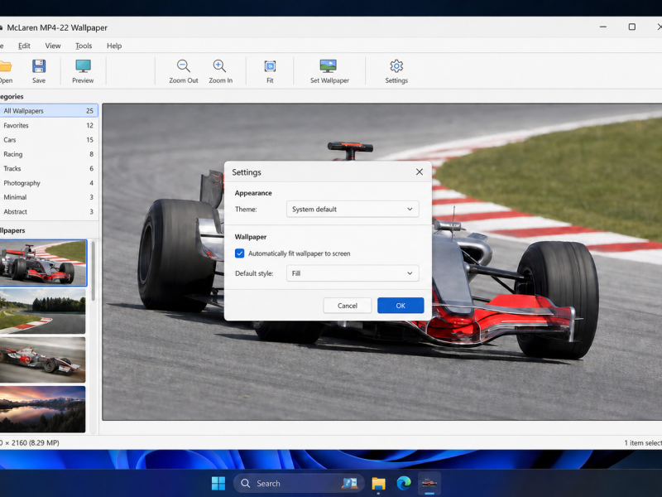Screen dimensions: 662x497
Task: Click the Zoom In magnifier
Action: coord(220,66)
